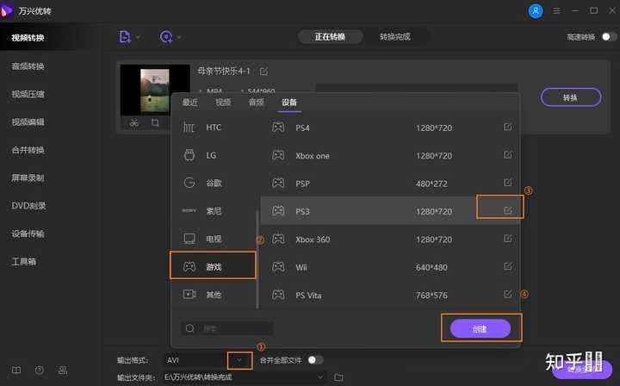620x386 pixels.
Task: Select 工具箱 in sidebar
Action: click(x=24, y=261)
